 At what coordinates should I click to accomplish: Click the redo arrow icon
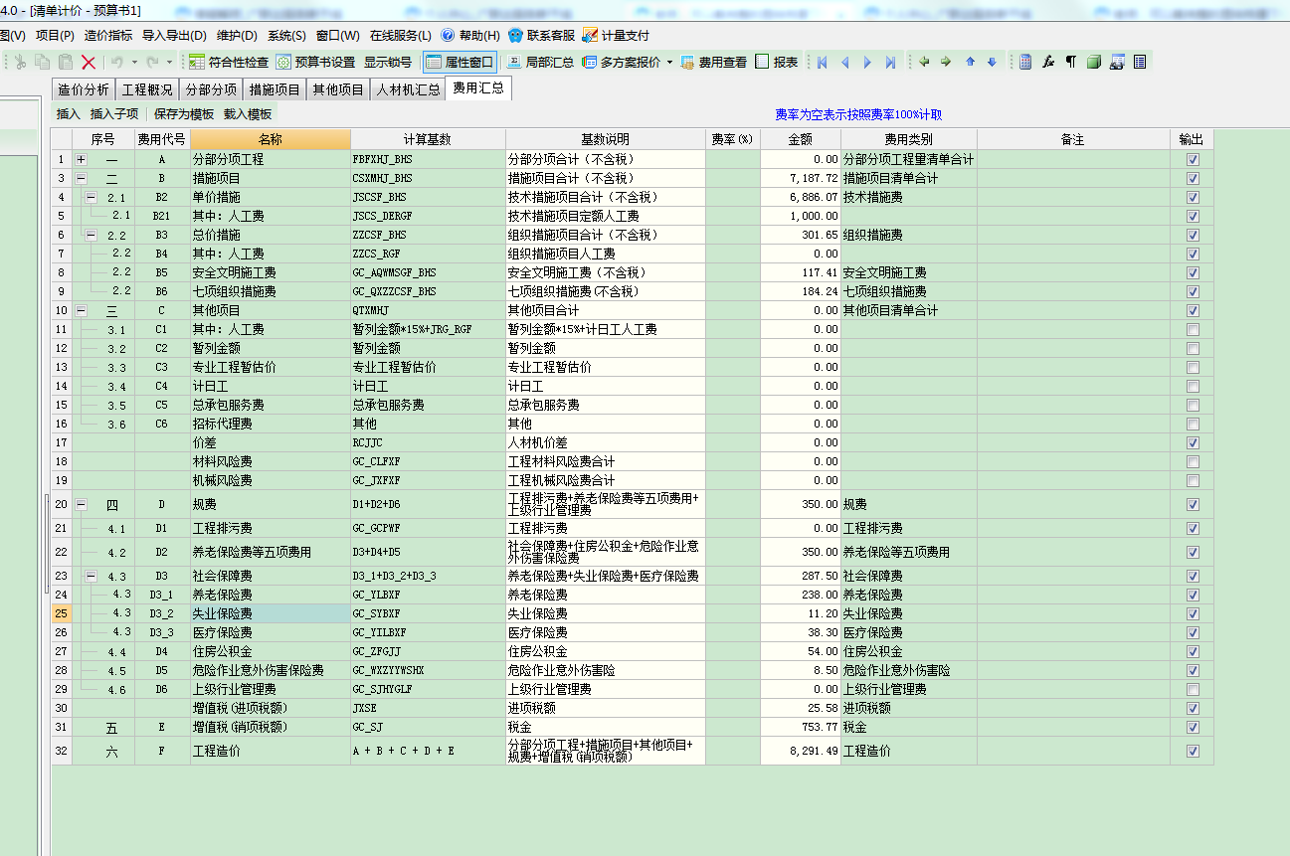point(152,62)
